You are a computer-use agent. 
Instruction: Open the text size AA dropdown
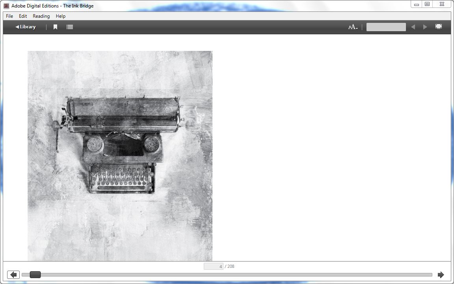tap(353, 27)
